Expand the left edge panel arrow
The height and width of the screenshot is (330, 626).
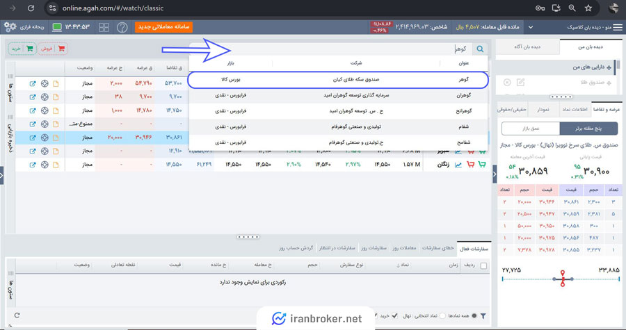pyautogui.click(x=1, y=175)
